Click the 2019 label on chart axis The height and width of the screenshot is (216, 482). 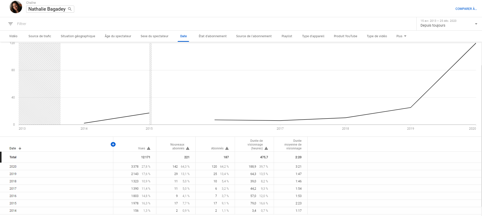pos(411,129)
